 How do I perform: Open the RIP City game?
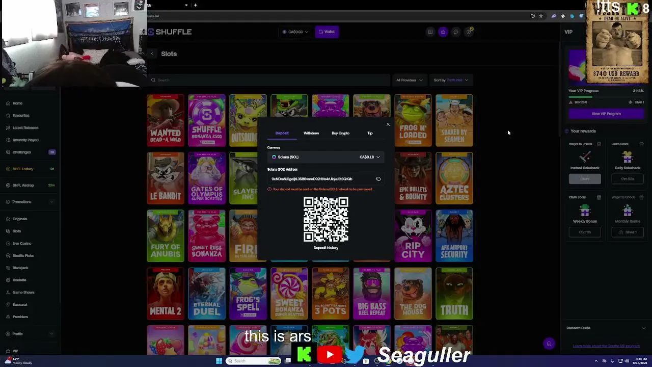413,236
